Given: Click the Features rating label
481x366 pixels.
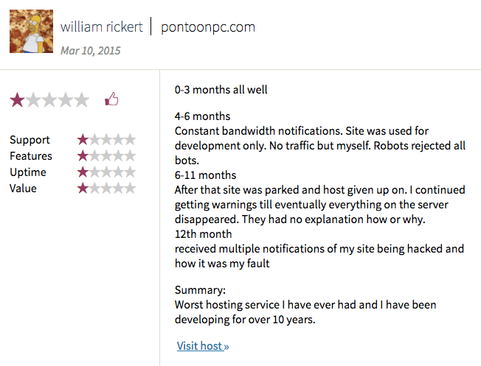Looking at the screenshot, I should click(x=31, y=156).
